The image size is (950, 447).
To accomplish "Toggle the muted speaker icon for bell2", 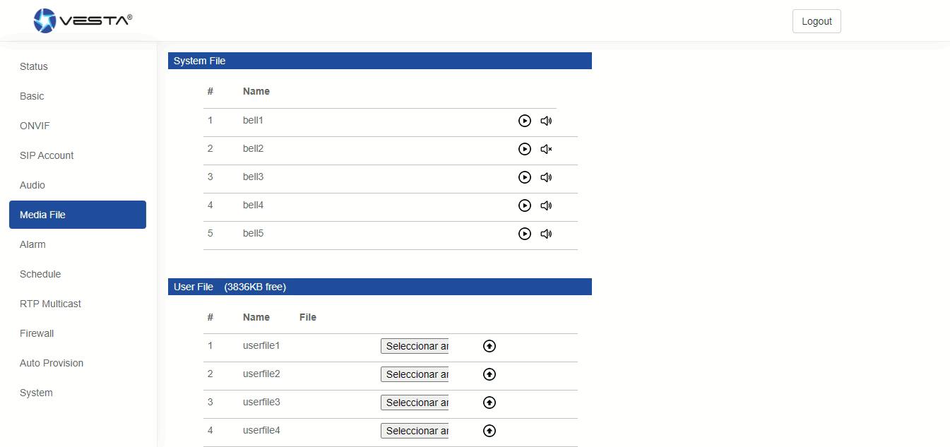I will point(546,149).
